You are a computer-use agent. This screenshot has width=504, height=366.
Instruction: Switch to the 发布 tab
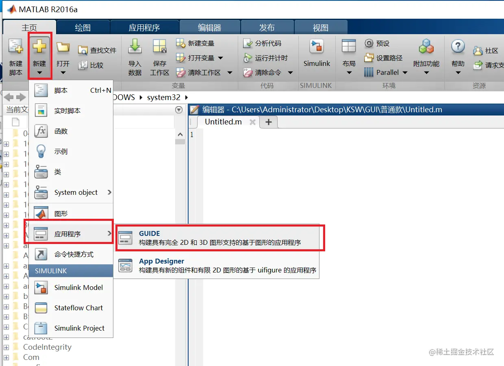(x=267, y=28)
